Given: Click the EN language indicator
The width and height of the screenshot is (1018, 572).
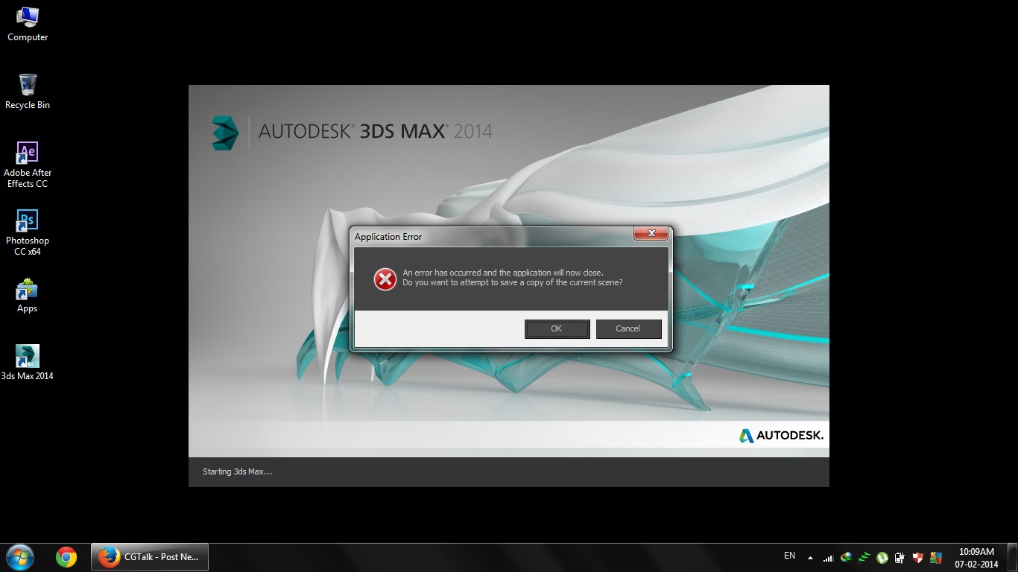Looking at the screenshot, I should pyautogui.click(x=789, y=556).
